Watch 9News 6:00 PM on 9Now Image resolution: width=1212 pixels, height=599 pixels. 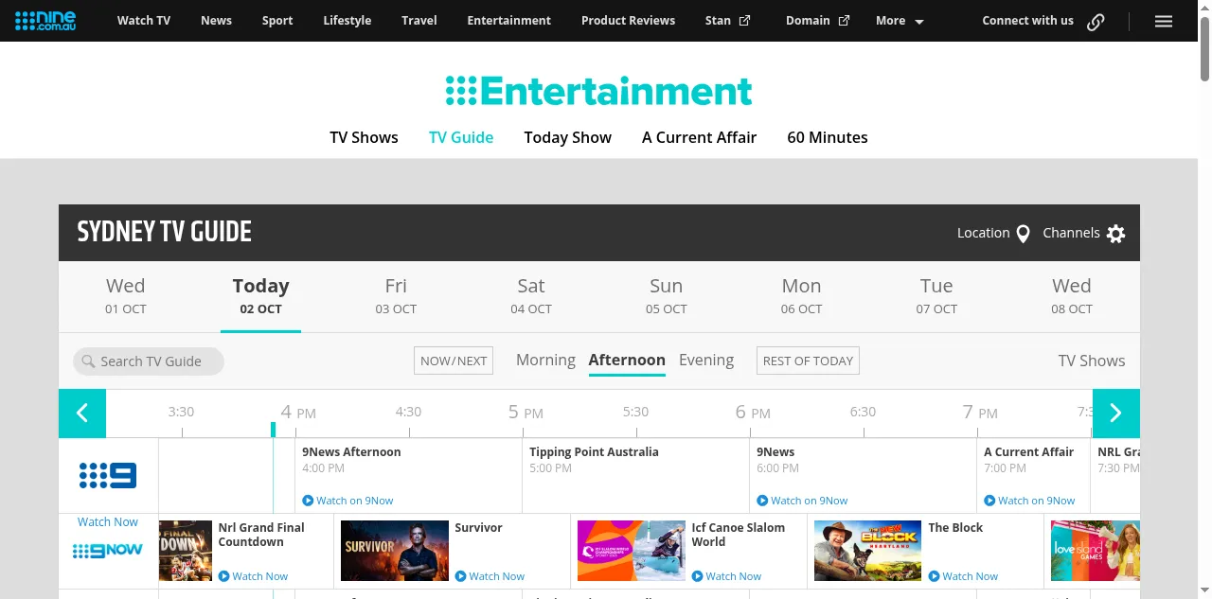[802, 501]
